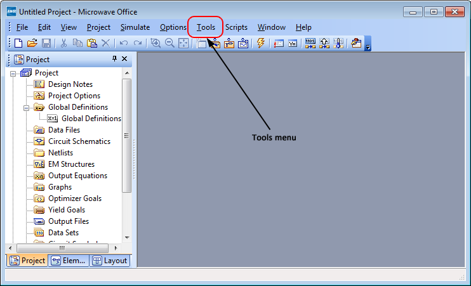Select the Zoom Area magnifier icon

[x=156, y=43]
